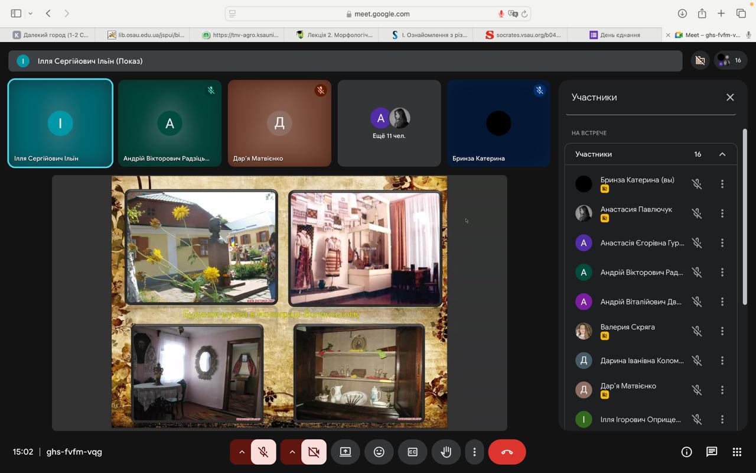Screen dimensions: 756x473
Task: Open the chat messages icon
Action: [712, 452]
